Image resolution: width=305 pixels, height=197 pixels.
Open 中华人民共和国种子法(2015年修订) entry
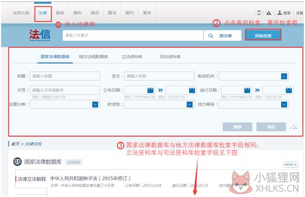point(90,178)
